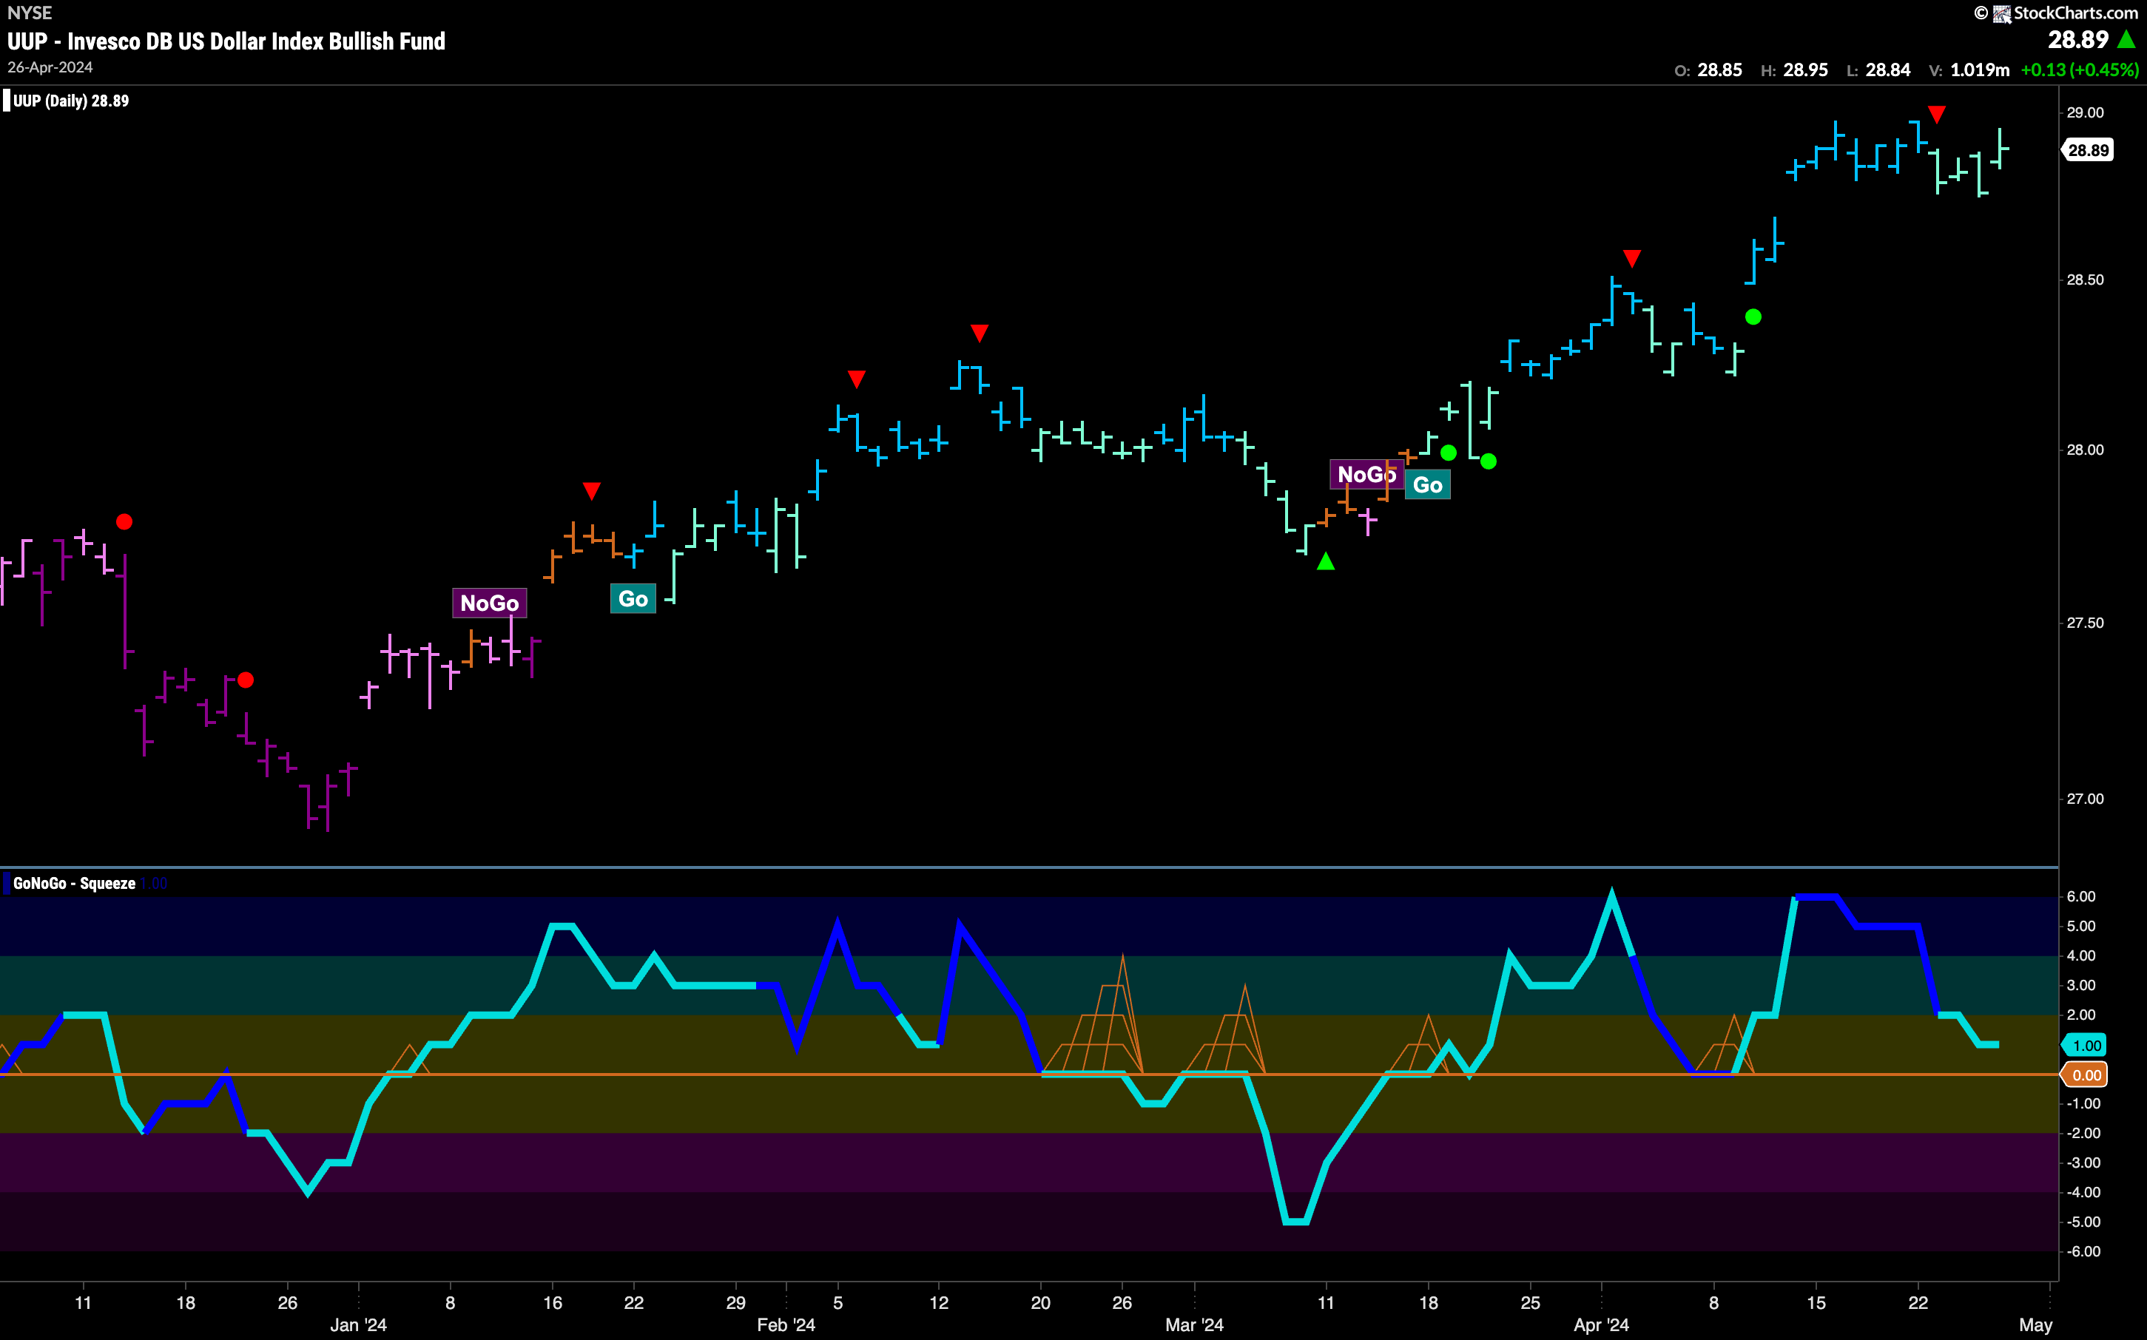This screenshot has width=2147, height=1340.
Task: Click the white 28.89 price axis tag
Action: click(2088, 151)
